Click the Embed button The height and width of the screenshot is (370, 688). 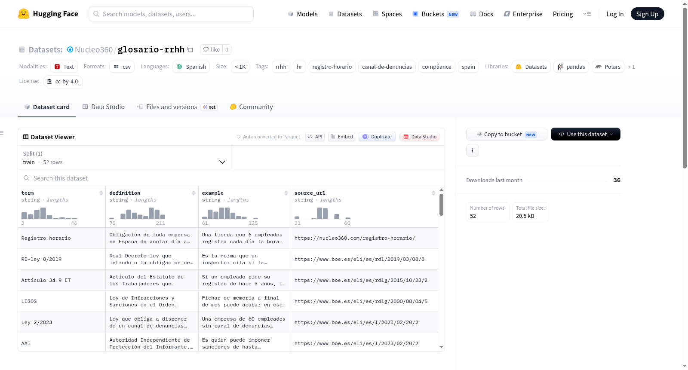pos(341,137)
